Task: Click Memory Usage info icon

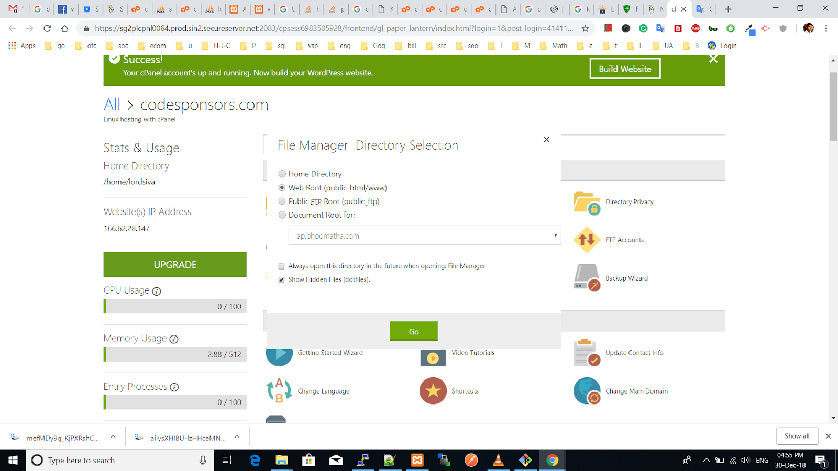Action: [174, 339]
